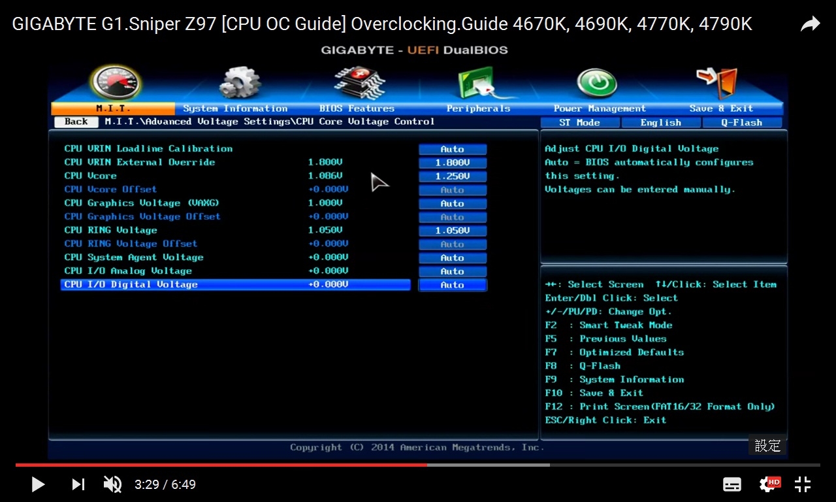Select the CPU VRIN External Override label
This screenshot has height=502, width=836.
140,162
